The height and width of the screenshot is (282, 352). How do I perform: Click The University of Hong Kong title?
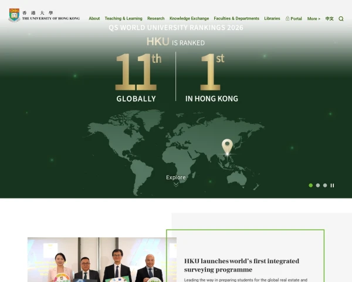[x=51, y=18]
